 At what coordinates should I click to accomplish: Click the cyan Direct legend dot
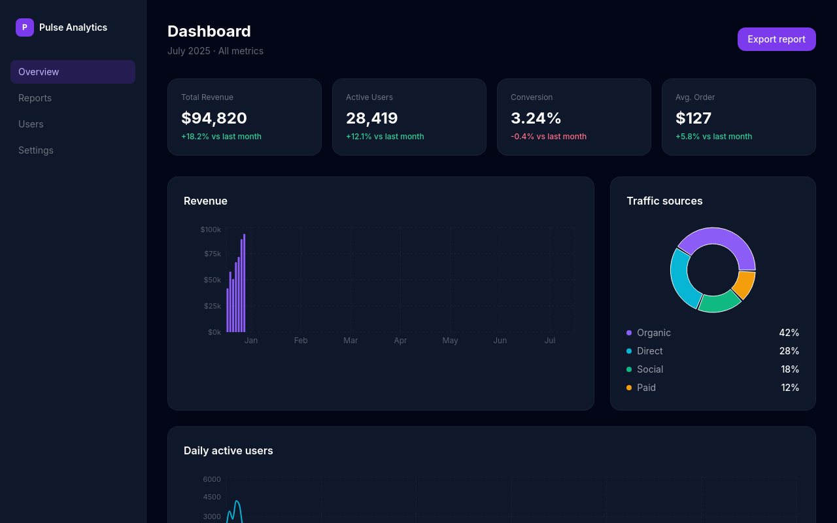coord(629,351)
